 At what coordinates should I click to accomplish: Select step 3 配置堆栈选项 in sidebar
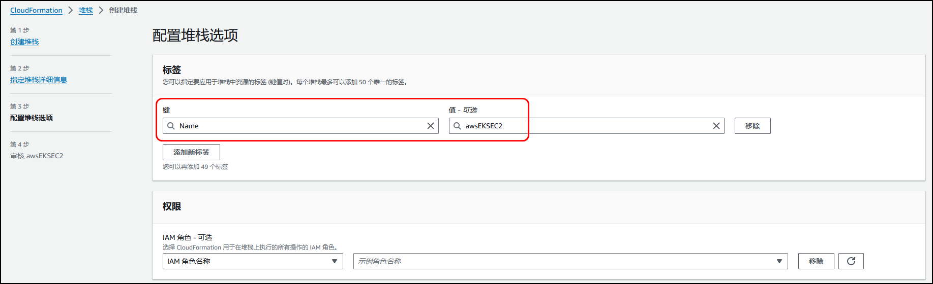tap(32, 118)
